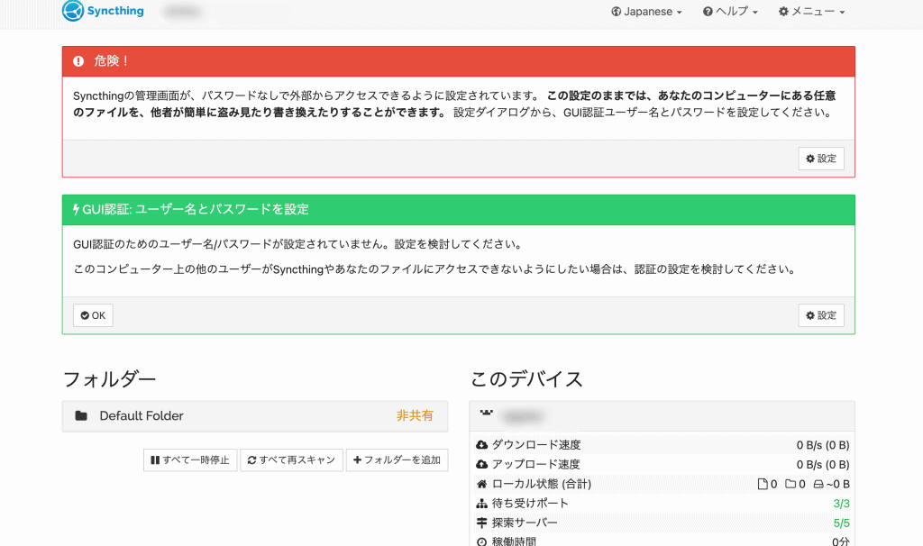The image size is (923, 546).
Task: Click the 非共有 status label
Action: pyautogui.click(x=415, y=416)
